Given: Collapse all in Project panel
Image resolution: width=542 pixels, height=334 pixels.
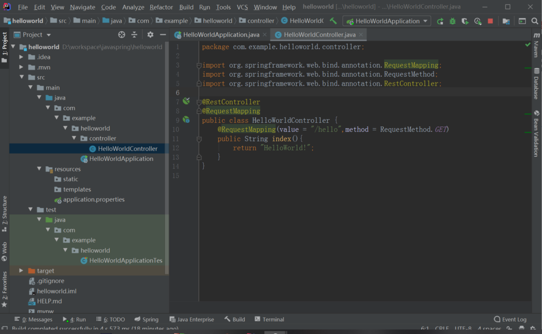Looking at the screenshot, I should 134,34.
